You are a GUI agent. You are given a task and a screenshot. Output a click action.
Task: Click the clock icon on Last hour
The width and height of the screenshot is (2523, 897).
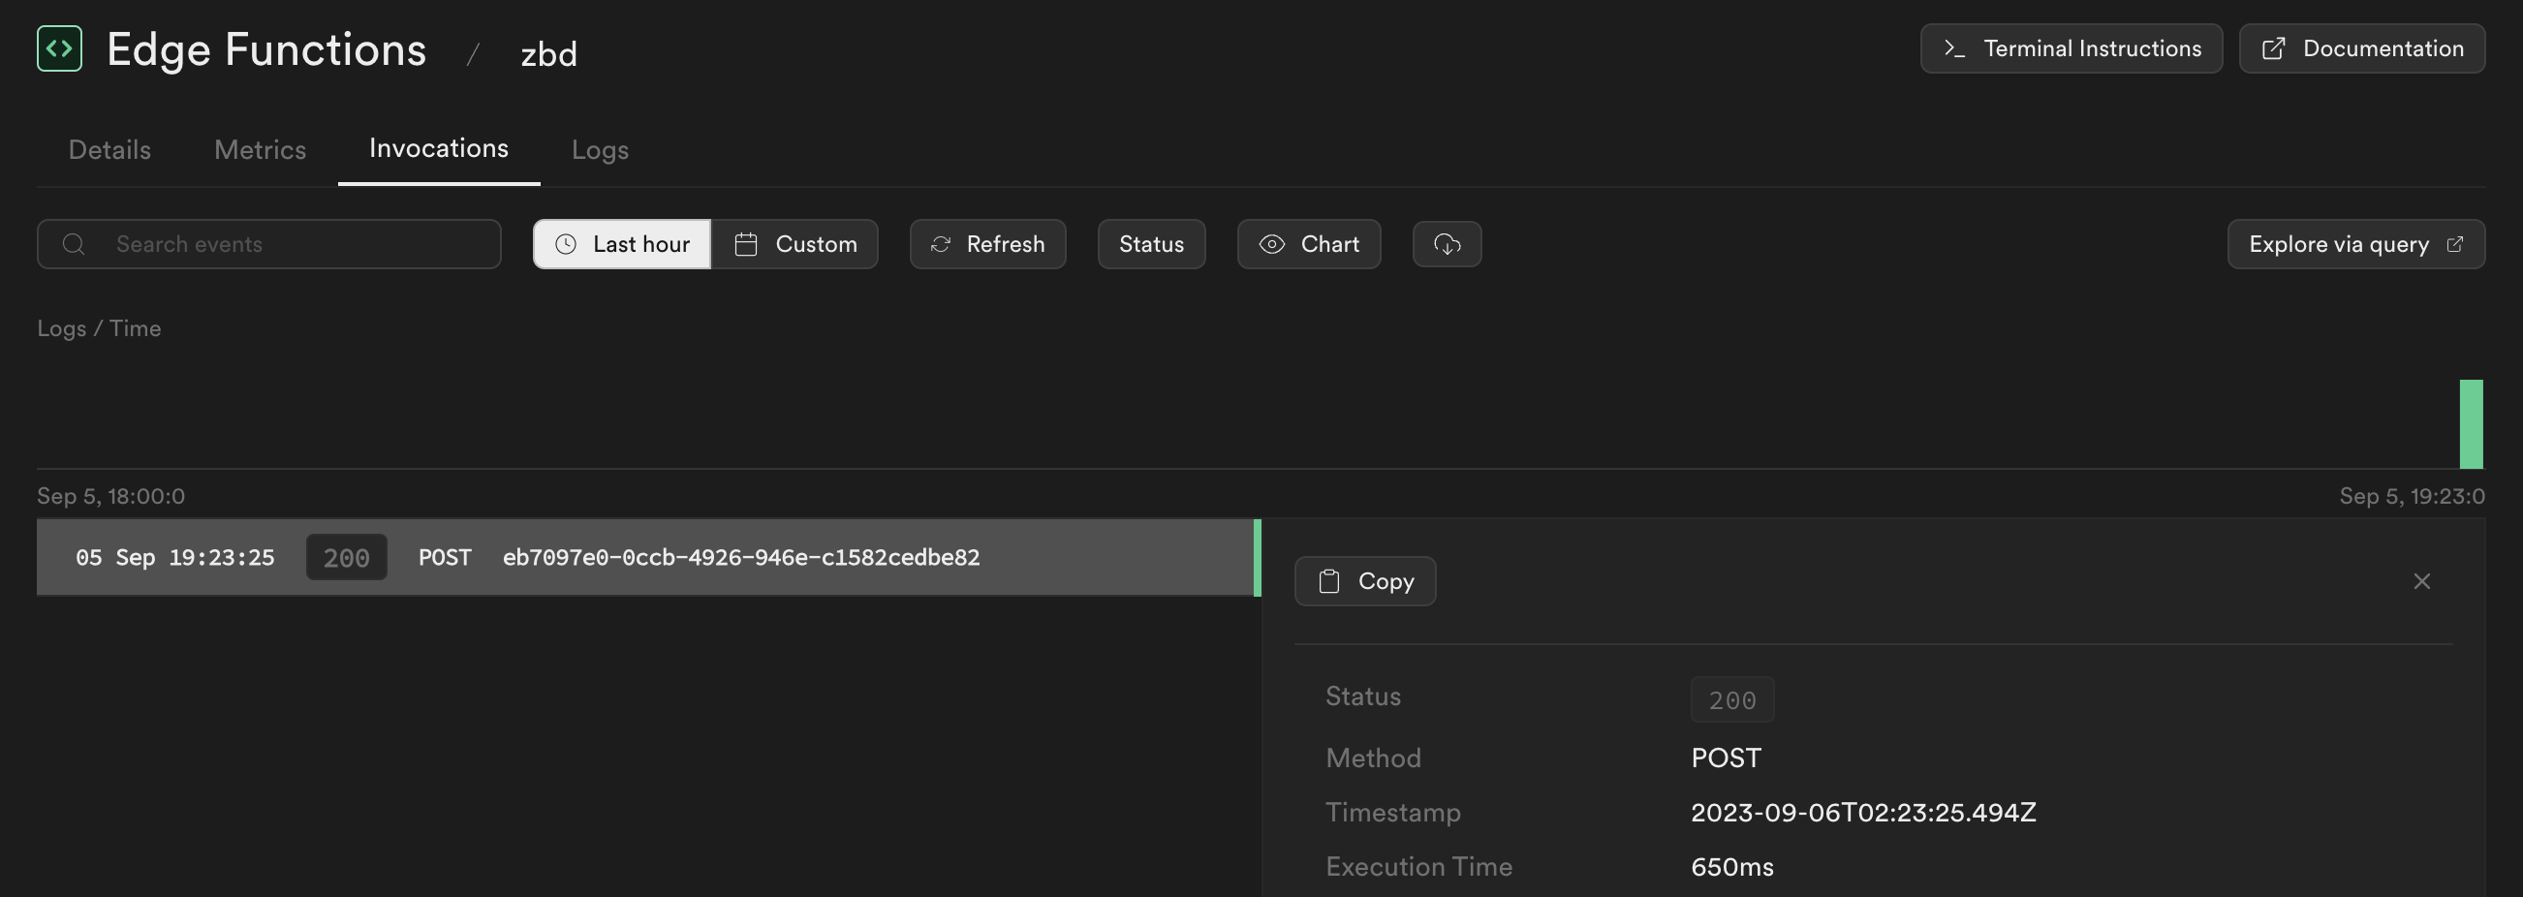tap(565, 244)
